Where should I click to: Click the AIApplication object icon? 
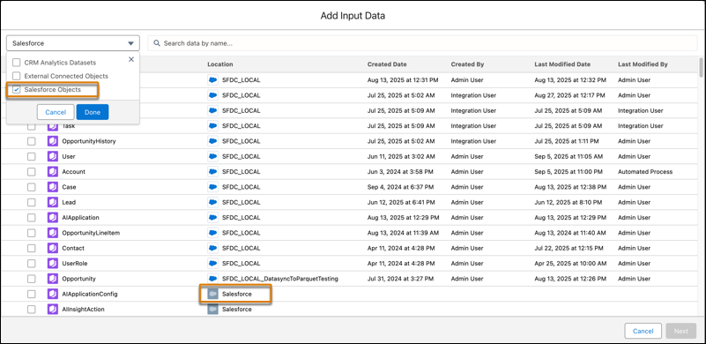click(x=53, y=217)
